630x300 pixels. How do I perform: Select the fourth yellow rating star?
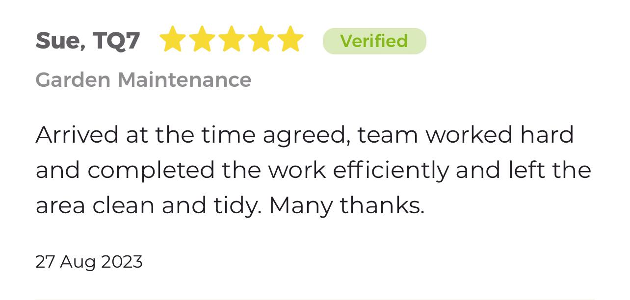(261, 39)
